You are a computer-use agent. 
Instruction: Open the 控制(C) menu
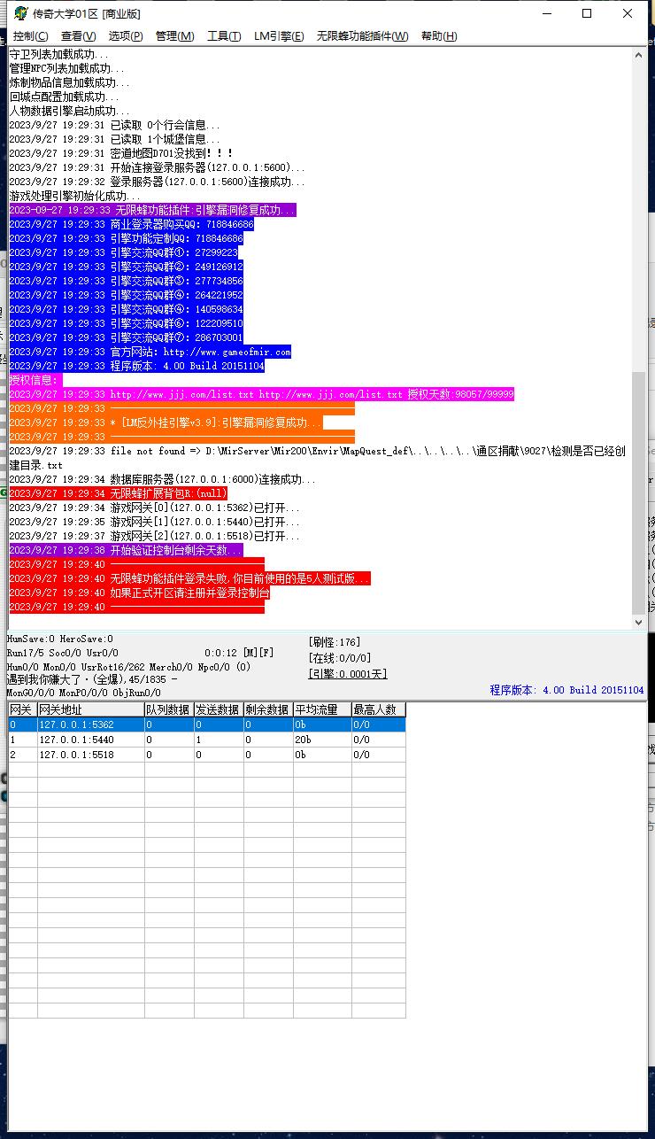[x=30, y=36]
